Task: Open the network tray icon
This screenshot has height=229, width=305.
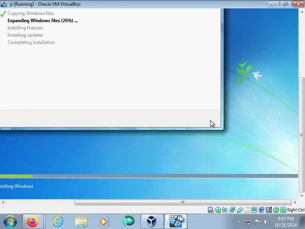Action: (x=248, y=222)
